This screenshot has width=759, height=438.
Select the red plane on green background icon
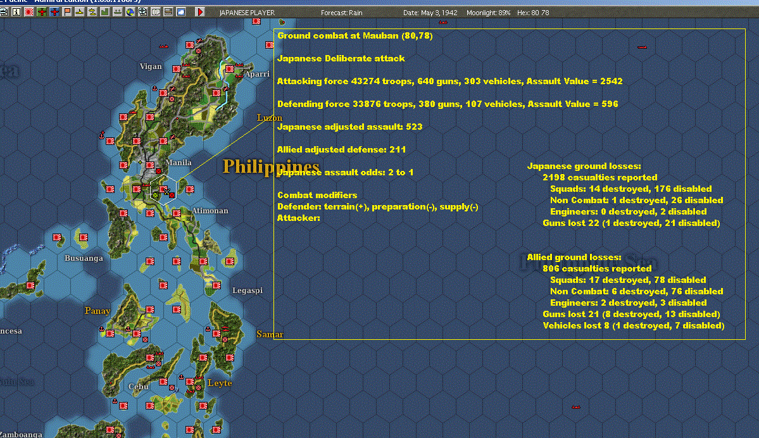pyautogui.click(x=42, y=12)
